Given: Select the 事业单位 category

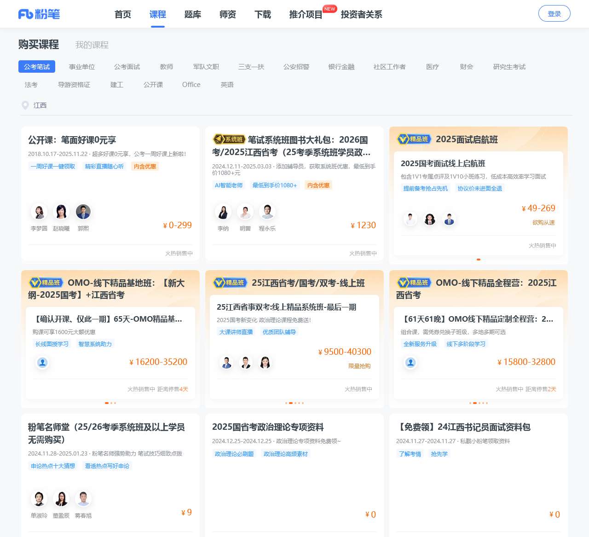Looking at the screenshot, I should point(82,67).
